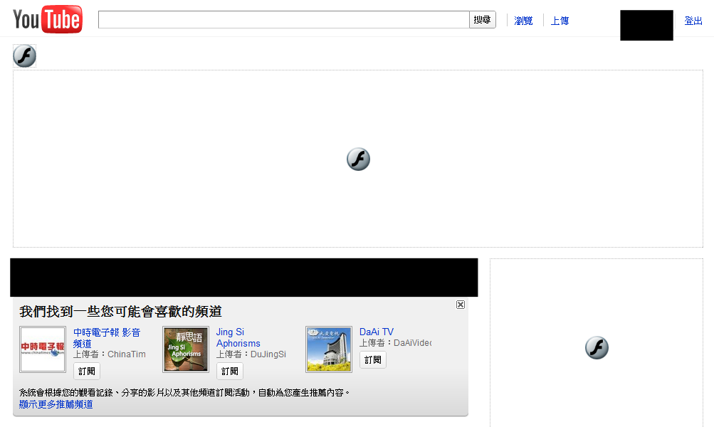Open the DaAi TV title link
This screenshot has width=714, height=427.
pyautogui.click(x=377, y=332)
